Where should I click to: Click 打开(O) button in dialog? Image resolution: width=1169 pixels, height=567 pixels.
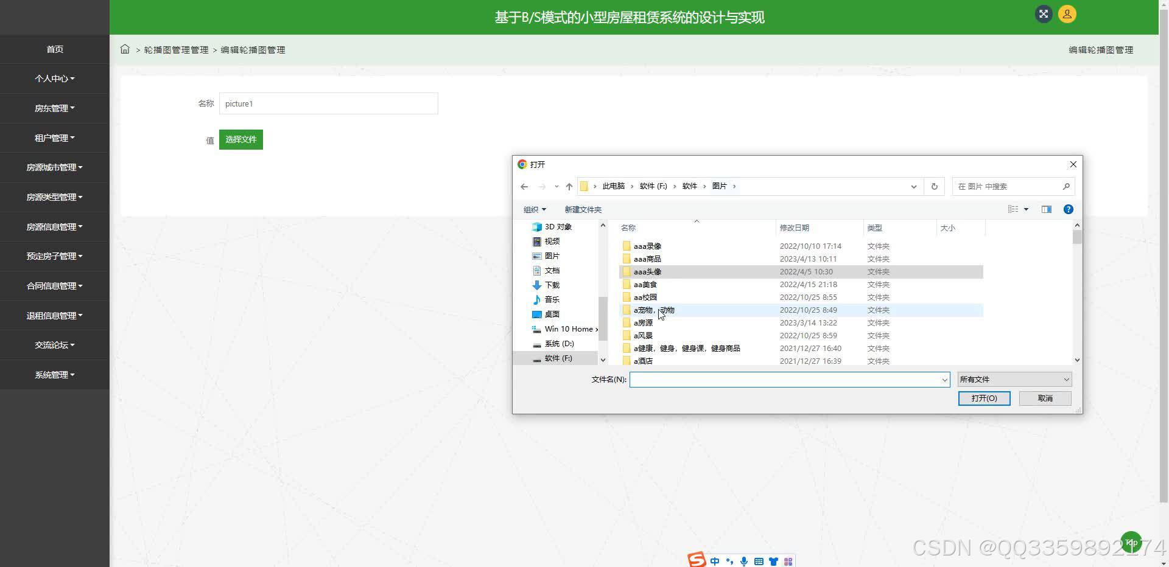point(984,398)
